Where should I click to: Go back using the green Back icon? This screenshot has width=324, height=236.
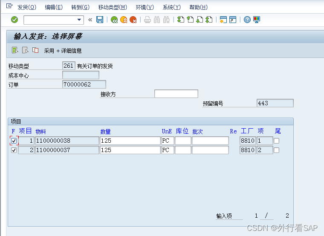pyautogui.click(x=114, y=20)
